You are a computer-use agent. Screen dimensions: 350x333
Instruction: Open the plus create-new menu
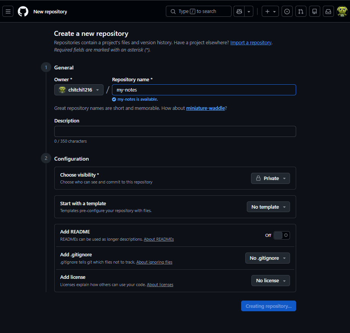[x=270, y=11]
